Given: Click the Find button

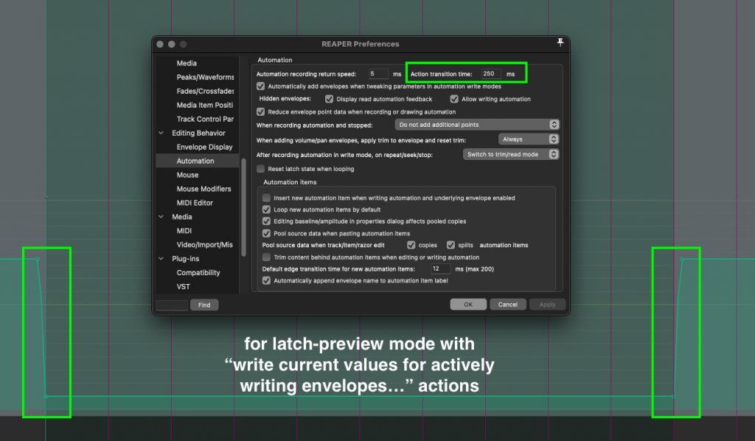Looking at the screenshot, I should point(204,305).
